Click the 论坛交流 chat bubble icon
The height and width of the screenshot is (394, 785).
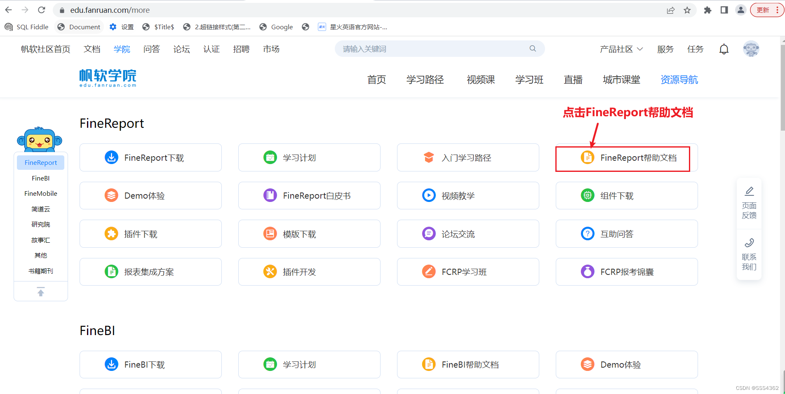[429, 234]
